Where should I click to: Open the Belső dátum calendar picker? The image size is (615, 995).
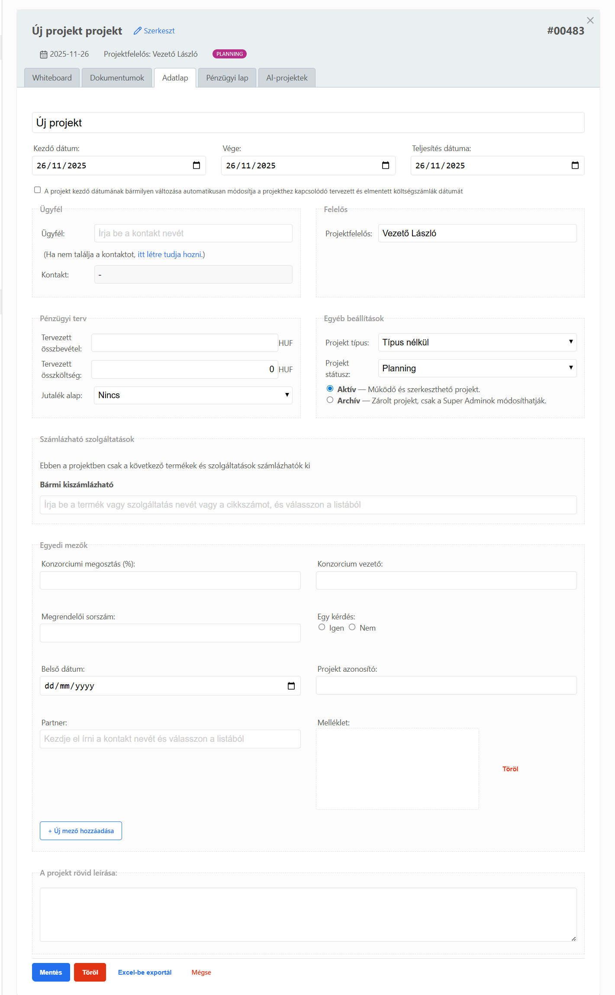coord(291,686)
